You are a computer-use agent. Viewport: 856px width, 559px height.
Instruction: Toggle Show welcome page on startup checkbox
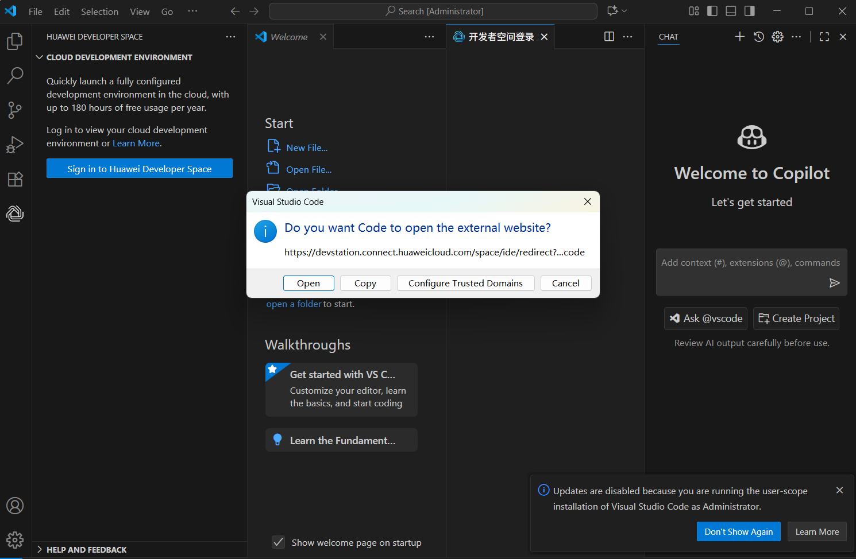tap(279, 542)
